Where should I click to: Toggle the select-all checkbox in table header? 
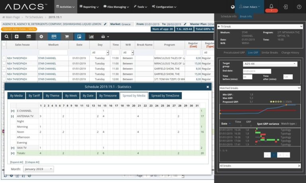coord(4,45)
